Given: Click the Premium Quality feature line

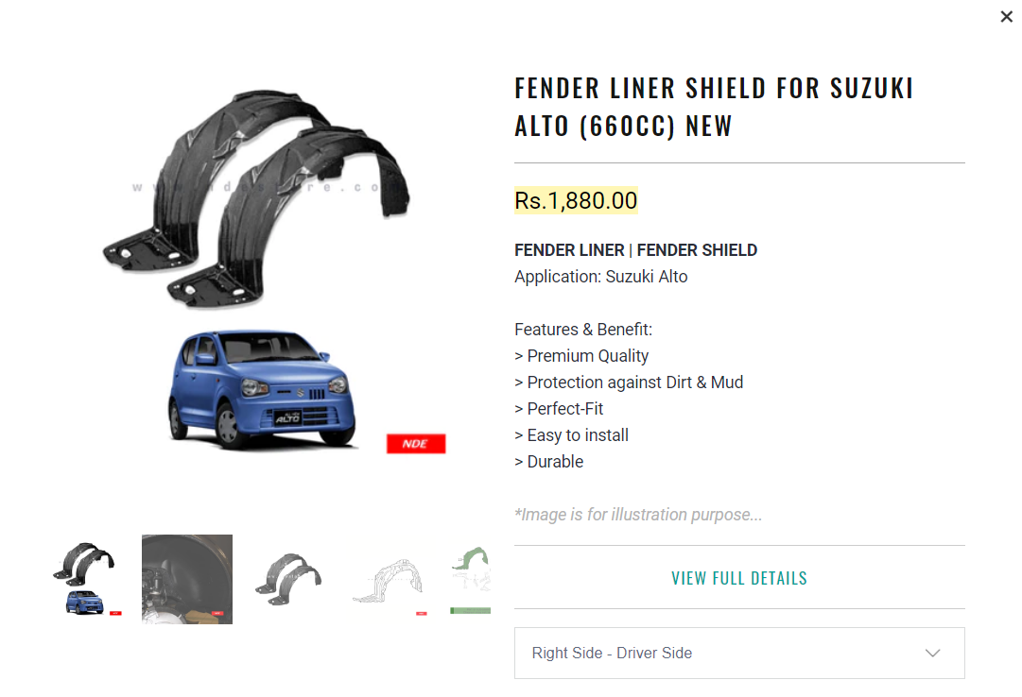Looking at the screenshot, I should pyautogui.click(x=581, y=356).
